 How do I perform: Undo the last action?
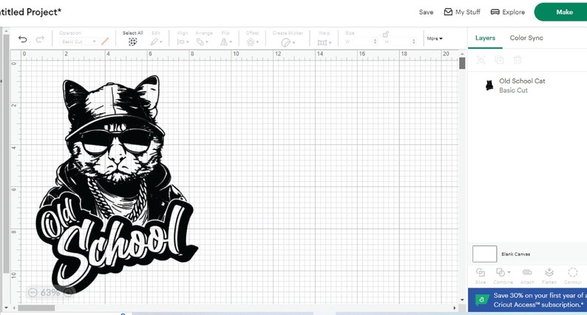[x=22, y=39]
